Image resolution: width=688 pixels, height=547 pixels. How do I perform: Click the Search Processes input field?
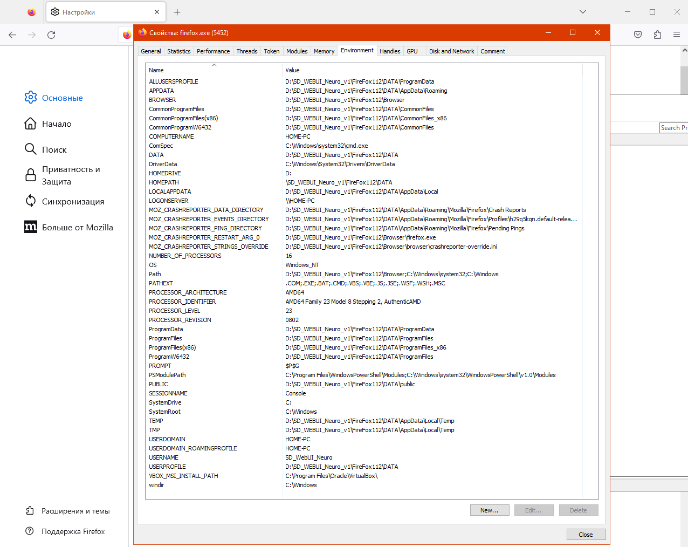(x=673, y=128)
